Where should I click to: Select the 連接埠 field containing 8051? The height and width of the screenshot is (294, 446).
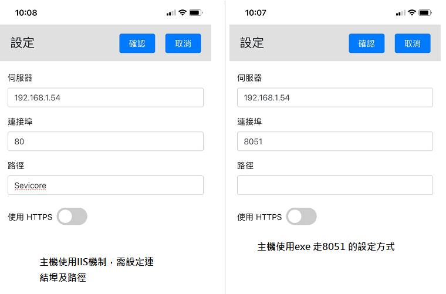click(334, 141)
